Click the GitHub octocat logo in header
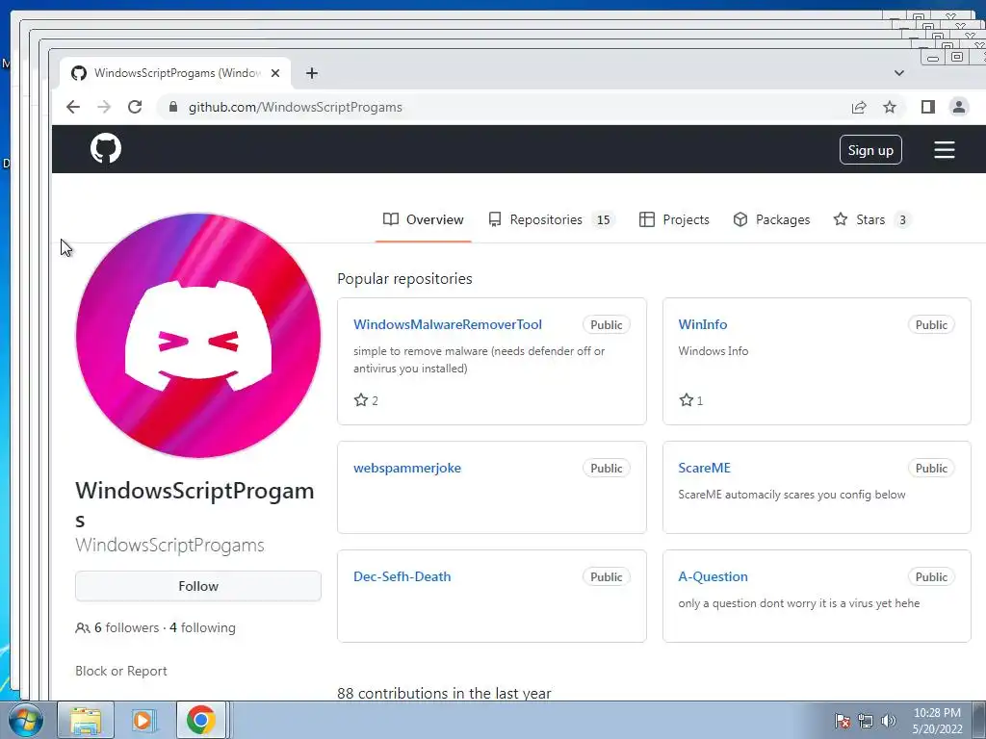The width and height of the screenshot is (986, 739). (x=106, y=149)
